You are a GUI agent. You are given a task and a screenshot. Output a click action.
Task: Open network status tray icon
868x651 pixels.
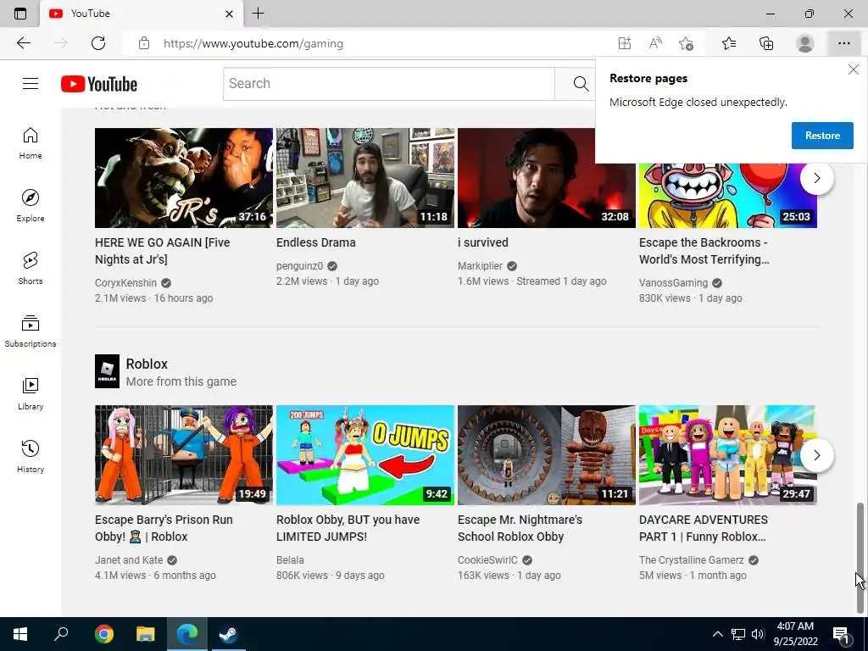tap(738, 634)
